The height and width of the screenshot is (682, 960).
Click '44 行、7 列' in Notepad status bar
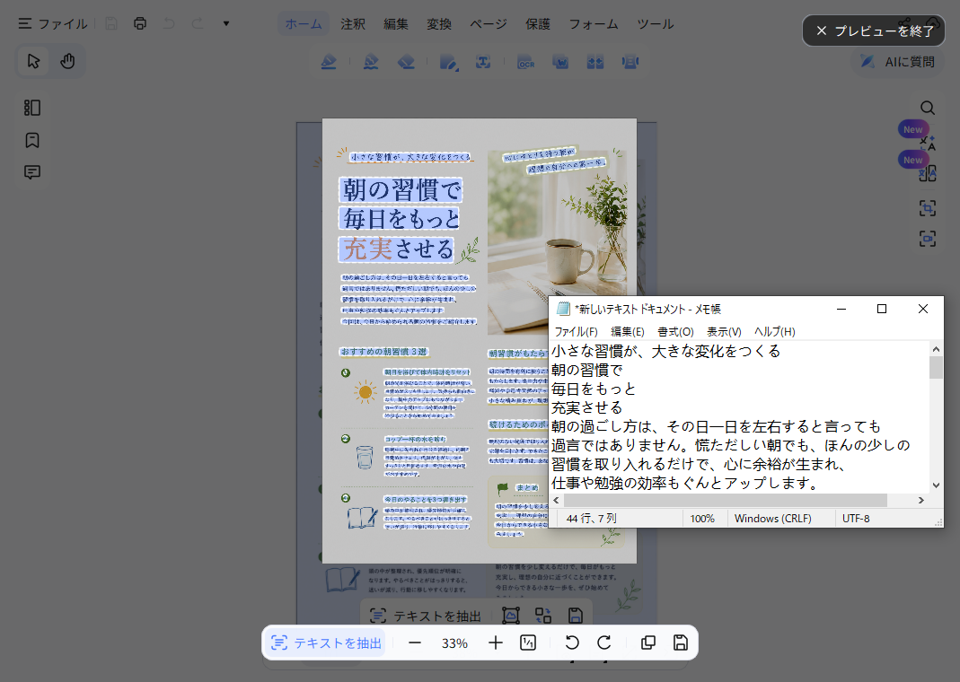[592, 519]
